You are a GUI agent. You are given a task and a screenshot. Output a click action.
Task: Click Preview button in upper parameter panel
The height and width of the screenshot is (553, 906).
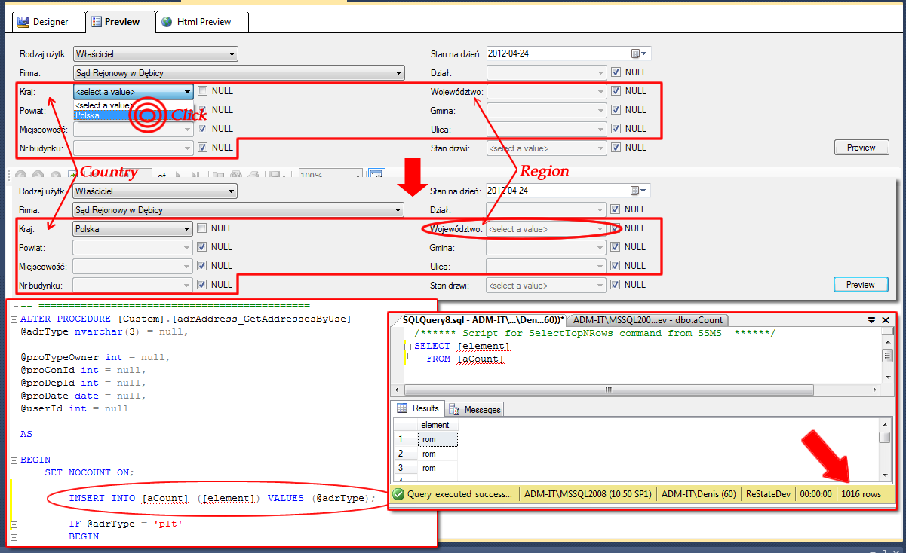point(861,148)
